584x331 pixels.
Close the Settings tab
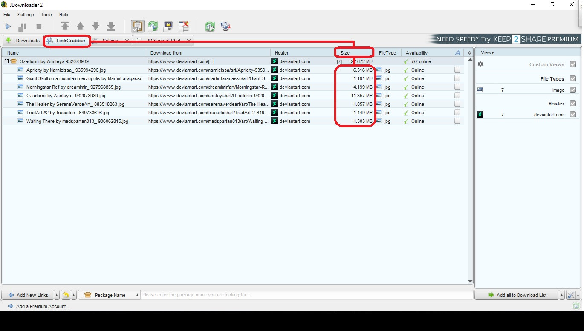click(x=127, y=41)
